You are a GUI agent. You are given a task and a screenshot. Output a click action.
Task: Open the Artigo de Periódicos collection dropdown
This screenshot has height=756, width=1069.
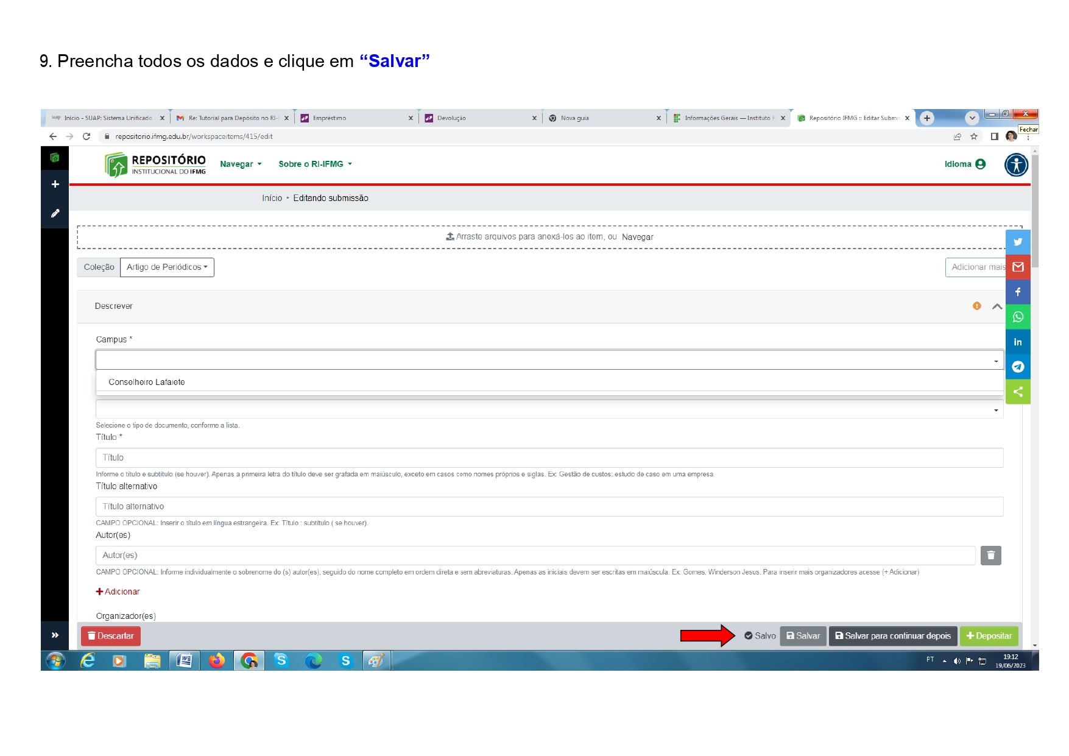click(167, 267)
